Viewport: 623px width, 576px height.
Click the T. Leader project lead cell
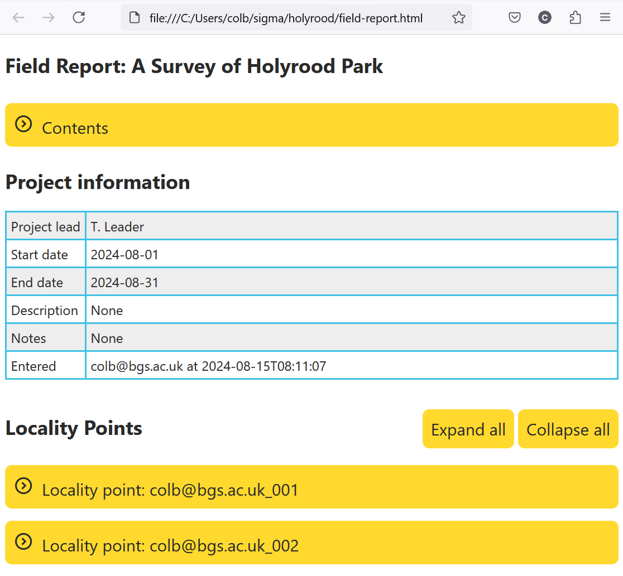point(352,226)
